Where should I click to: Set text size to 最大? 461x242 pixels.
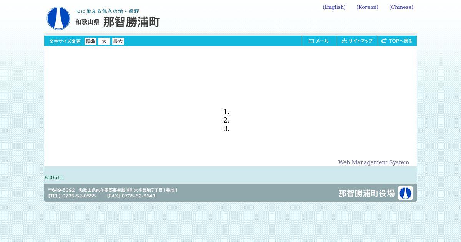(x=118, y=41)
